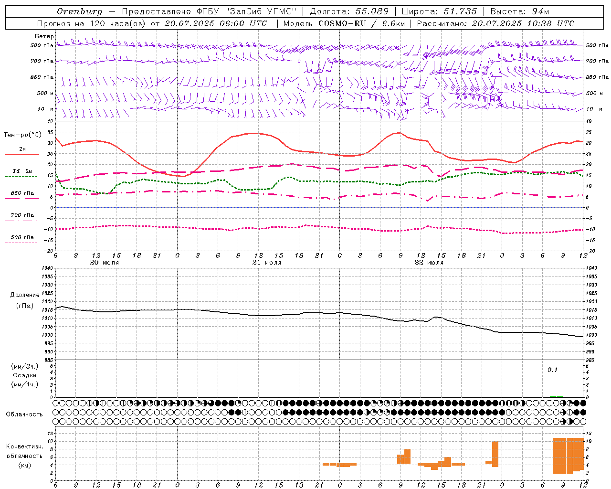The width and height of the screenshot is (611, 489).
Task: Click the calm-wind circle on 700 гПа row
Action: 299,61
